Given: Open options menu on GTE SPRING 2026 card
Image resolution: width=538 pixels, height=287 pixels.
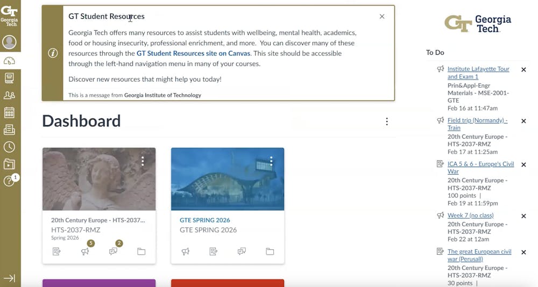Looking at the screenshot, I should [x=271, y=161].
